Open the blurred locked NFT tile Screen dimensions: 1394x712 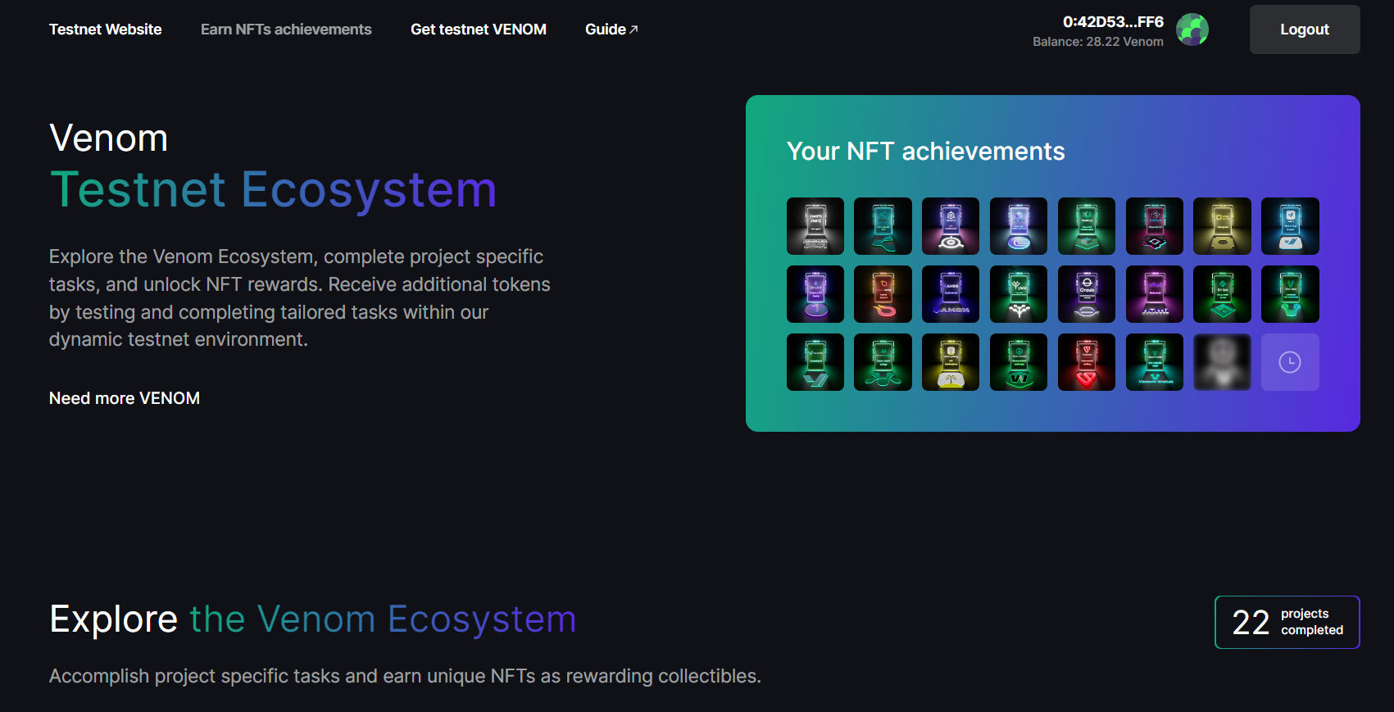tap(1222, 362)
